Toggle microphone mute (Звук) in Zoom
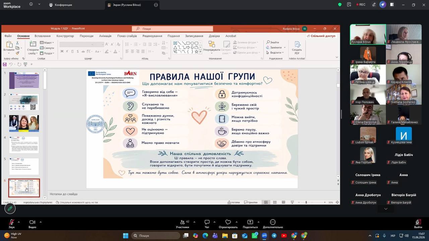The height and width of the screenshot is (241, 429). 12,224
